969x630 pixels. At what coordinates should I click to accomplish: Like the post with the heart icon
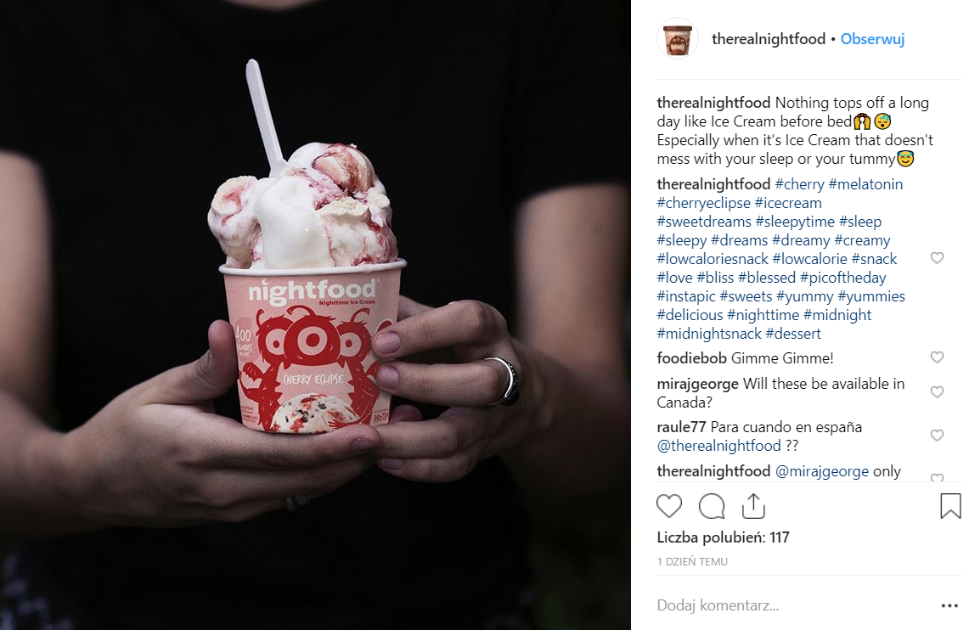coord(668,506)
